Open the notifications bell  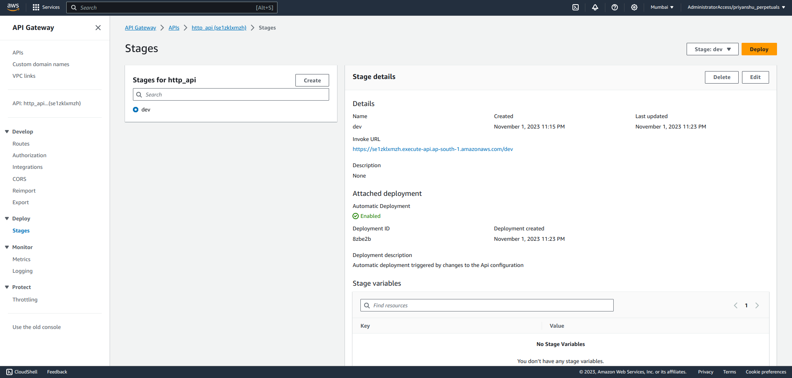(595, 7)
